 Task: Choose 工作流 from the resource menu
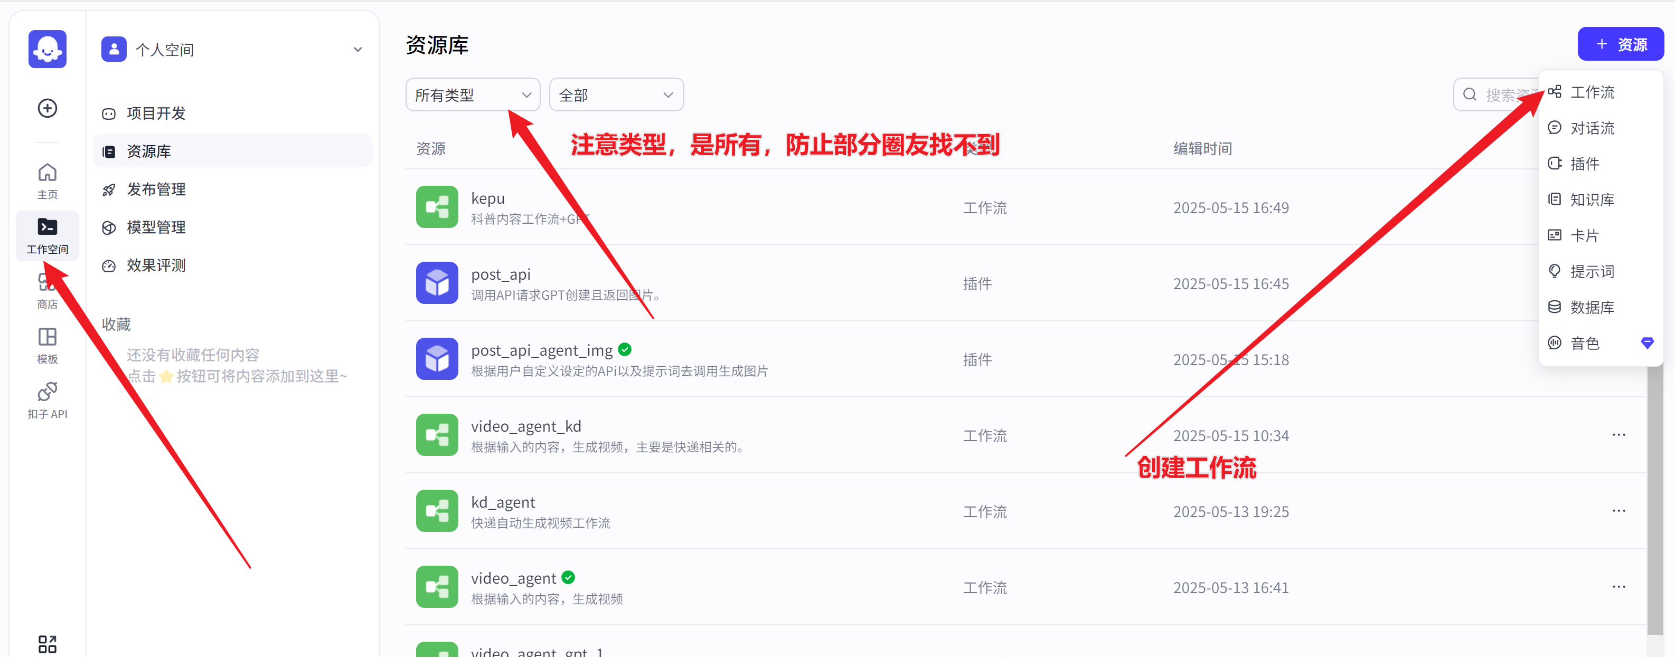(1601, 92)
